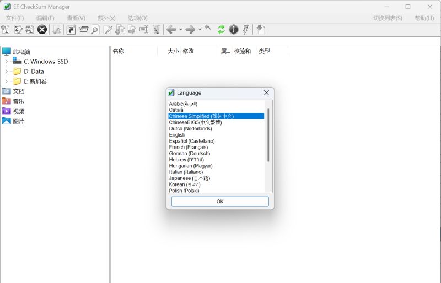Click the back arrow navigation icon

click(x=171, y=29)
